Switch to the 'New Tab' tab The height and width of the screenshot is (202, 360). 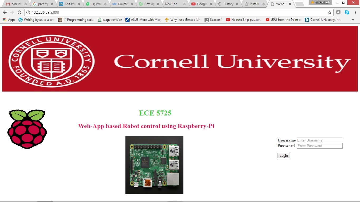coord(175,4)
